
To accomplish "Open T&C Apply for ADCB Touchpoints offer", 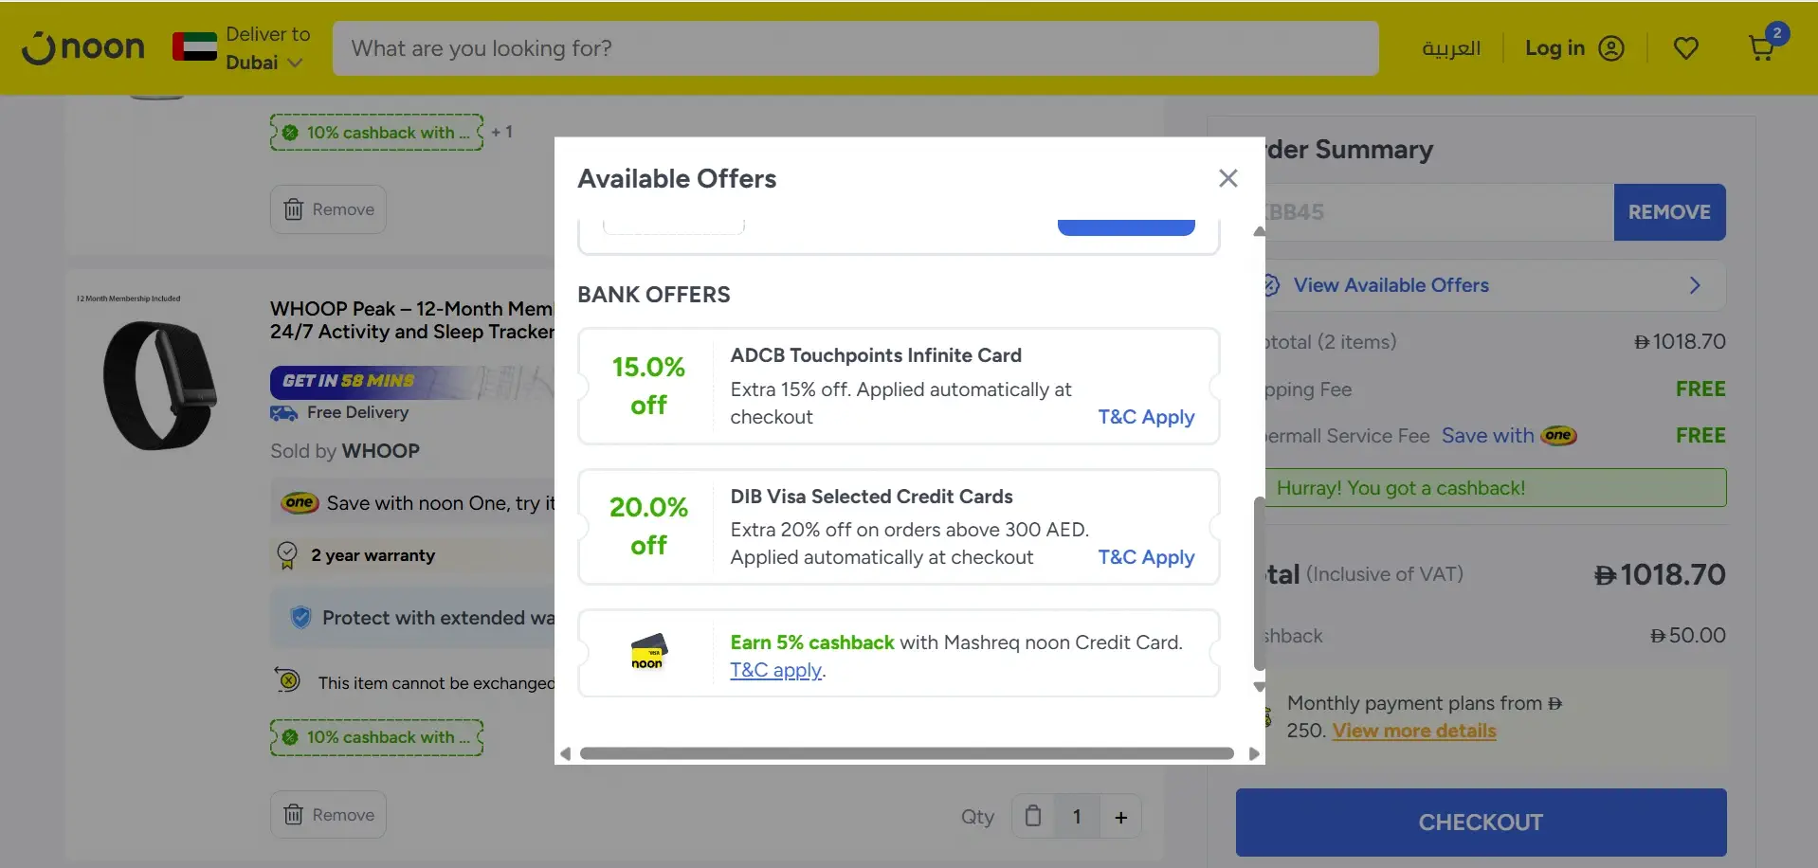I will (x=1145, y=417).
